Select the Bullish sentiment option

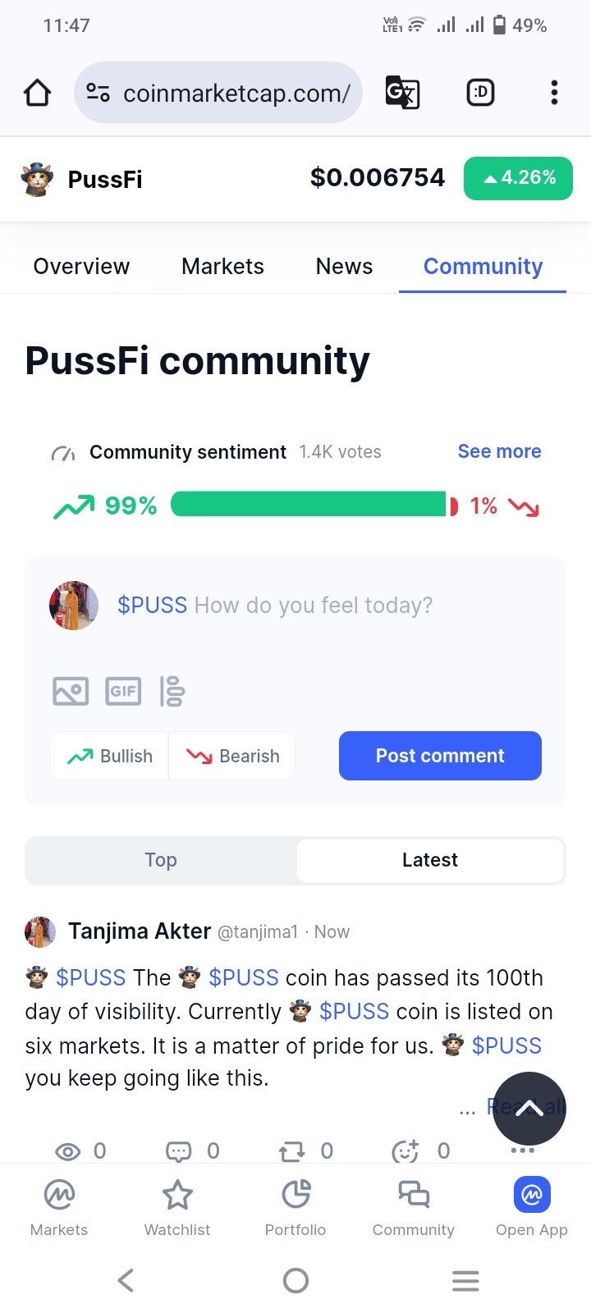click(x=110, y=756)
